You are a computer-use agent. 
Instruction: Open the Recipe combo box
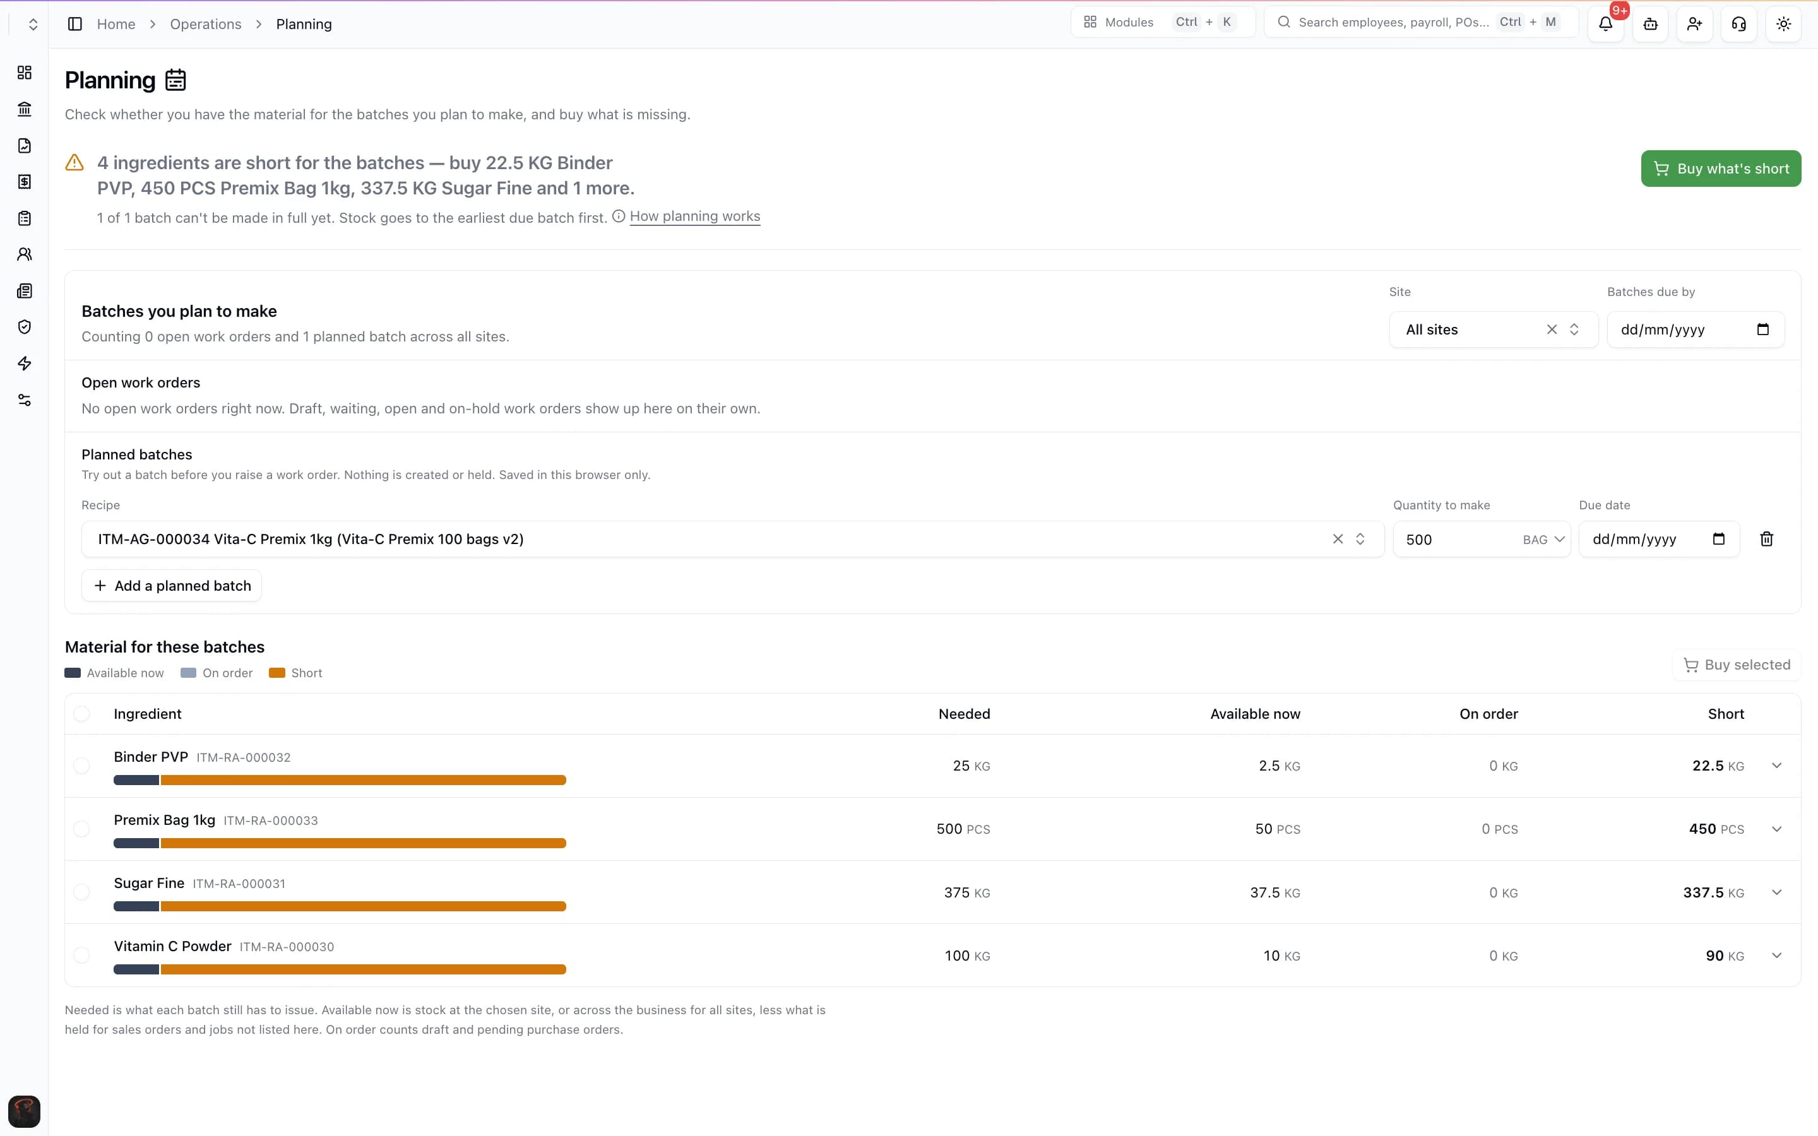tap(732, 539)
